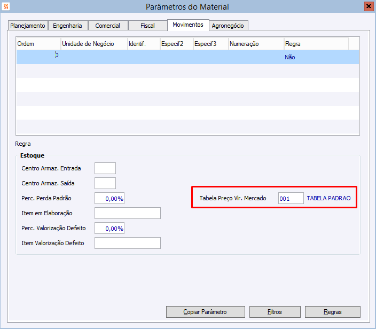Click the Regra column header
The height and width of the screenshot is (329, 376).
[316, 44]
